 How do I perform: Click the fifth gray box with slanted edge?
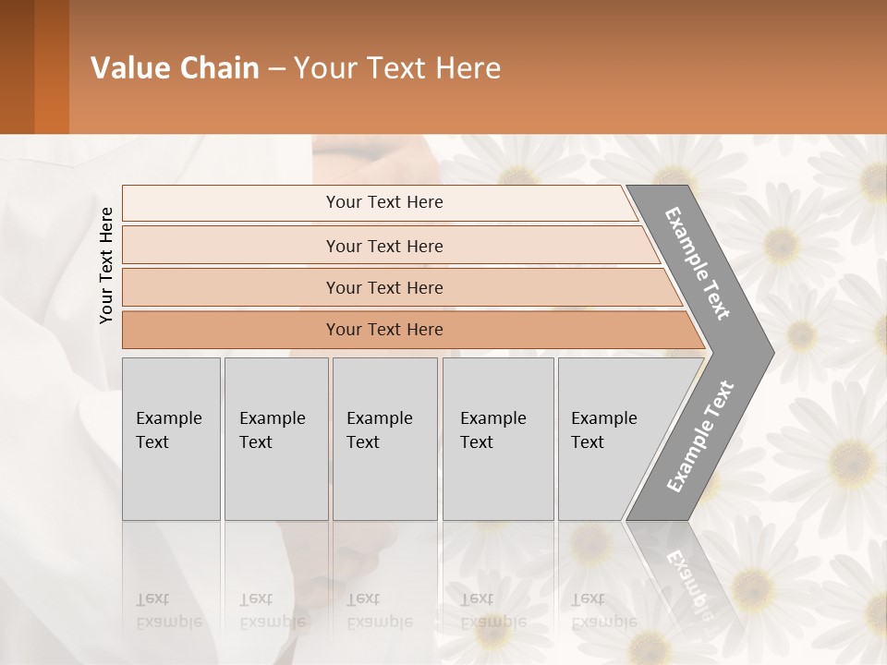coord(610,438)
